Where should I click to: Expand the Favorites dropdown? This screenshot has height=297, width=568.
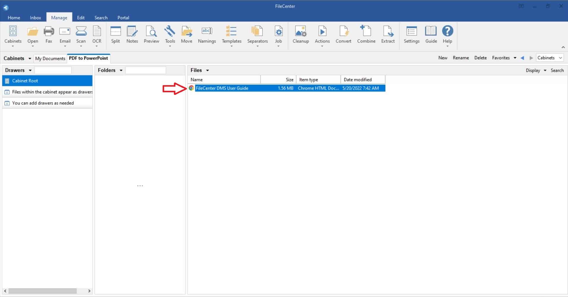[x=515, y=58]
